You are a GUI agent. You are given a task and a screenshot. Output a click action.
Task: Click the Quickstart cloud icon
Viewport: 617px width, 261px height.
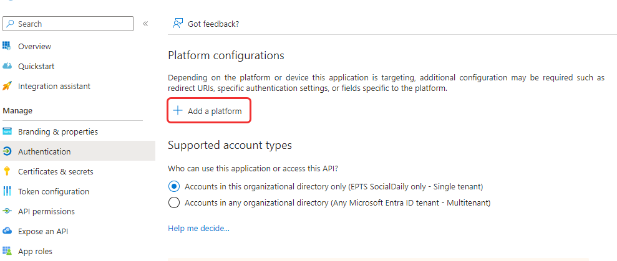[x=7, y=66]
